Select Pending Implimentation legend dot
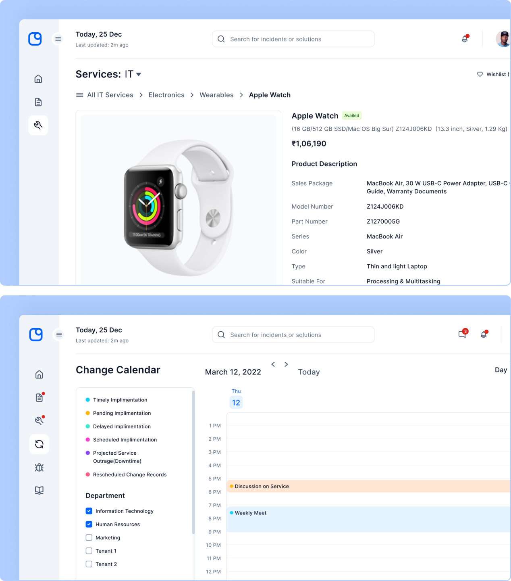Screen dimensions: 511x581 (x=88, y=413)
